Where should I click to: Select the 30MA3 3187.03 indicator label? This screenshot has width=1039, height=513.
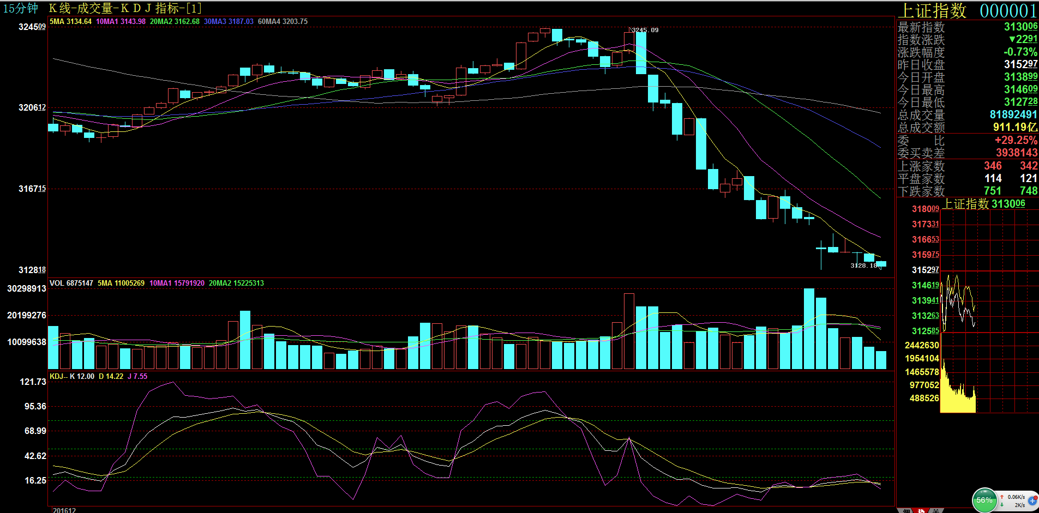click(x=229, y=22)
